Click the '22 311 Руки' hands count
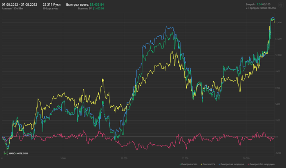This screenshot has height=168, width=286. click(x=51, y=4)
